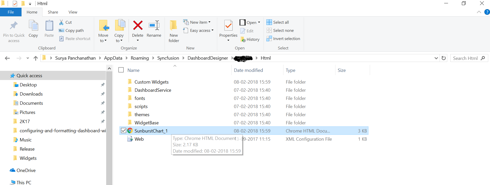Click the Cut scissors icon
490x185 pixels.
pyautogui.click(x=61, y=22)
